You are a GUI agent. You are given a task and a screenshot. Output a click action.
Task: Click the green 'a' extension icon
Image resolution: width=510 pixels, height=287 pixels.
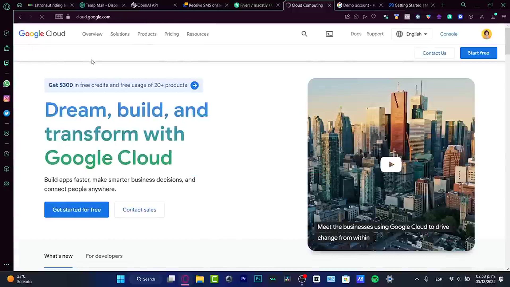[x=449, y=17]
